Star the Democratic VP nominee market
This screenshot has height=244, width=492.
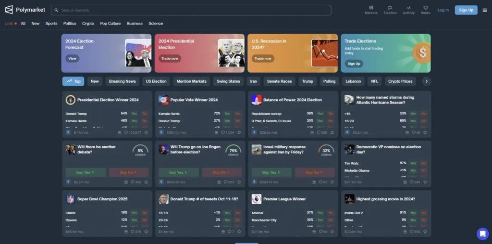pyautogui.click(x=425, y=182)
